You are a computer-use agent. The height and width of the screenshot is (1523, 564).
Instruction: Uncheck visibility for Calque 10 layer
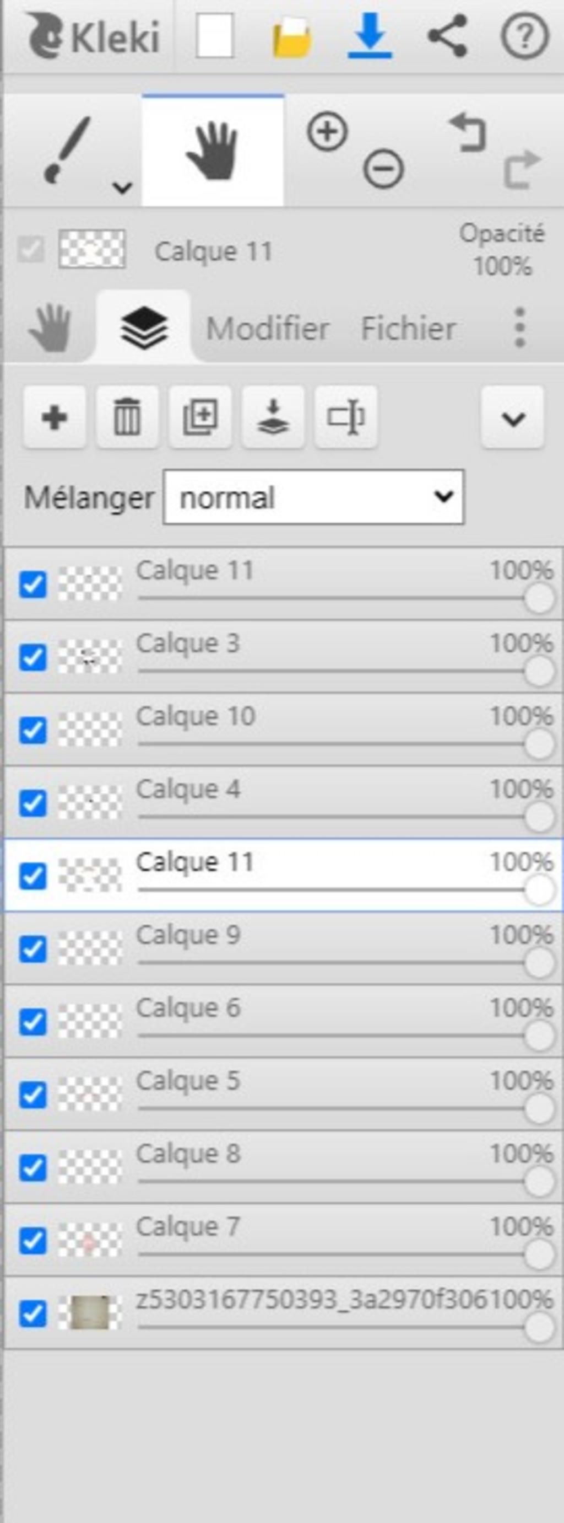pyautogui.click(x=32, y=730)
